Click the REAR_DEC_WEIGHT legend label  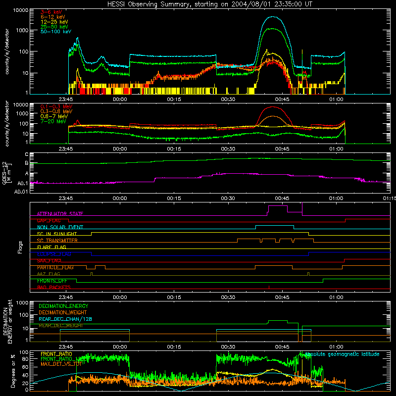click(60, 326)
